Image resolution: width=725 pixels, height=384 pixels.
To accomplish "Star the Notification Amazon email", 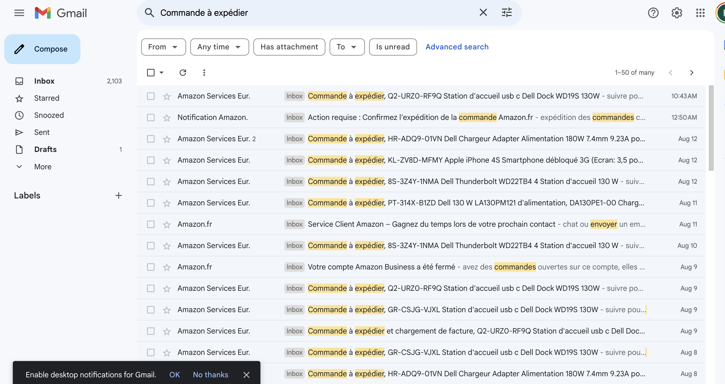I will click(167, 118).
